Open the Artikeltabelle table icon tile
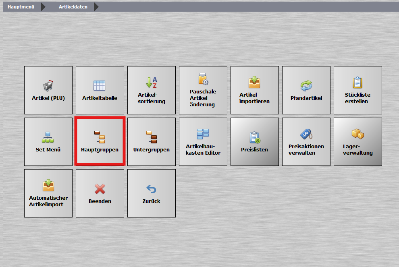399x267 pixels. pos(100,90)
